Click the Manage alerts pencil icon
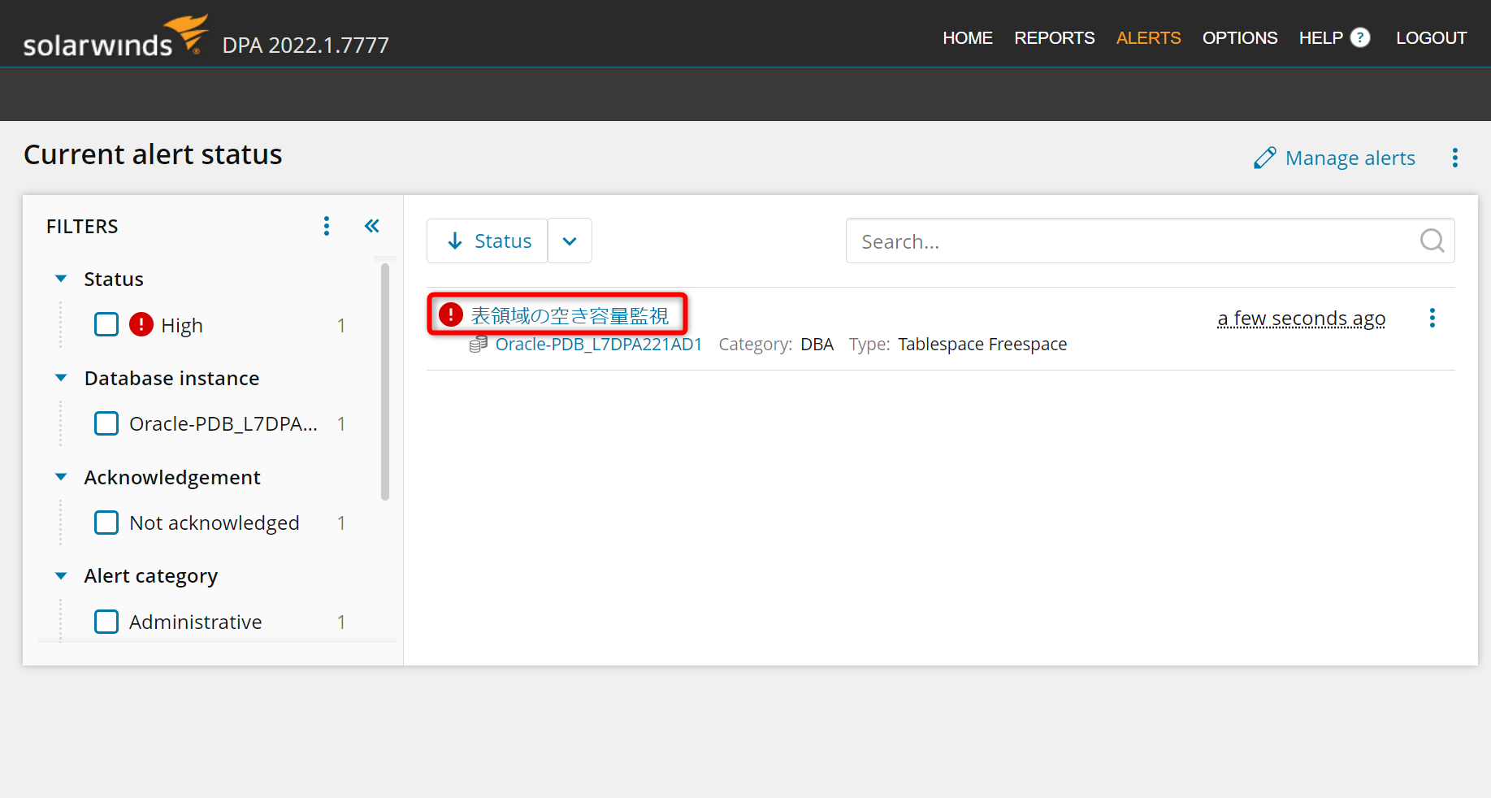 (x=1264, y=158)
